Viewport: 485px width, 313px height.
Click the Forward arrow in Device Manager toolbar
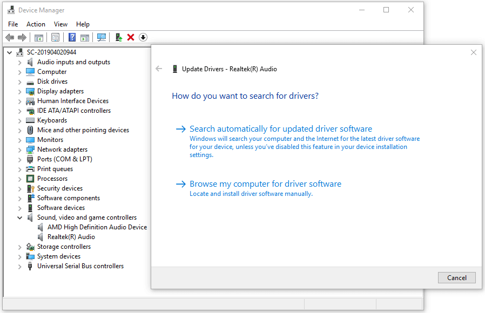(22, 37)
